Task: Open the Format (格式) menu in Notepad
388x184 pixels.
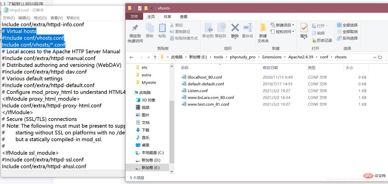Action: pyautogui.click(x=40, y=18)
